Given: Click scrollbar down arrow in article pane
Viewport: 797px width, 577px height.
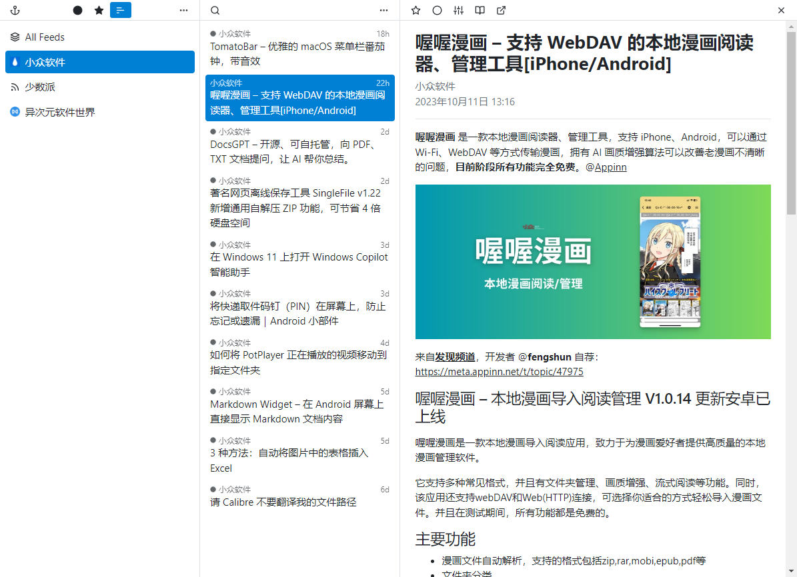Looking at the screenshot, I should tap(791, 572).
